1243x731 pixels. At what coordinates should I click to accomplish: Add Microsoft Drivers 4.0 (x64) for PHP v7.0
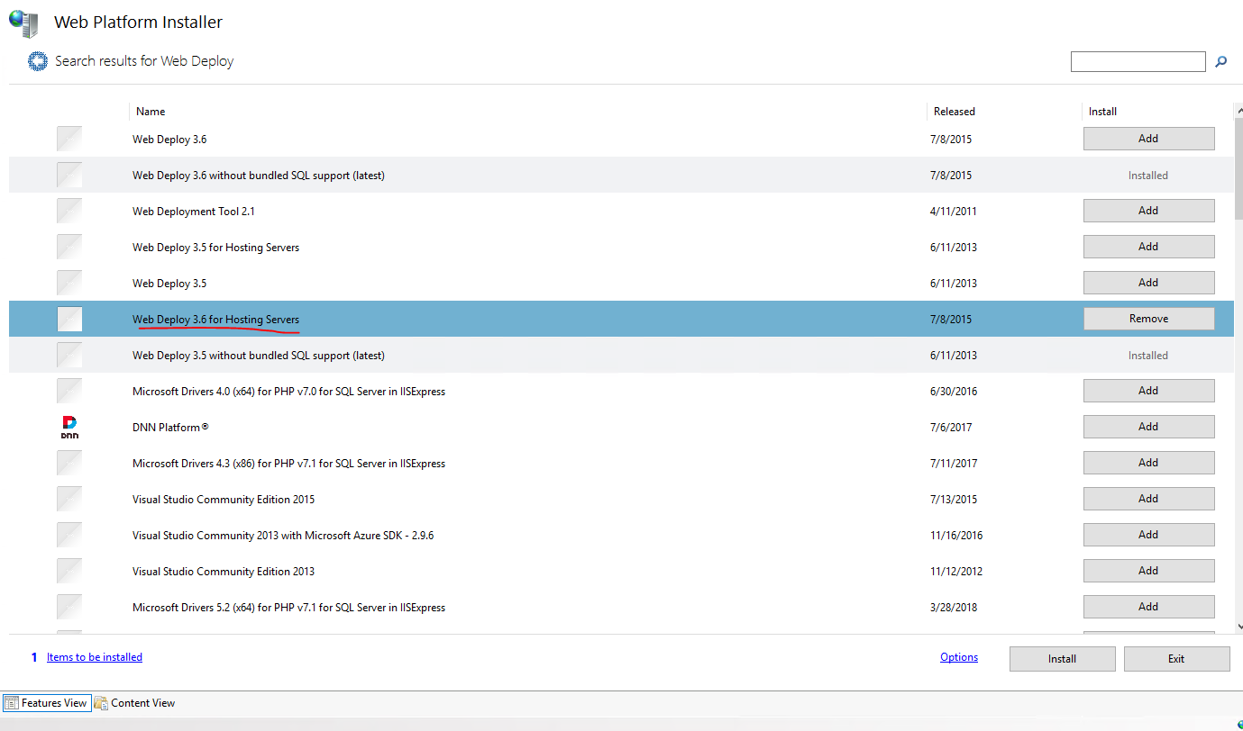coord(1148,391)
